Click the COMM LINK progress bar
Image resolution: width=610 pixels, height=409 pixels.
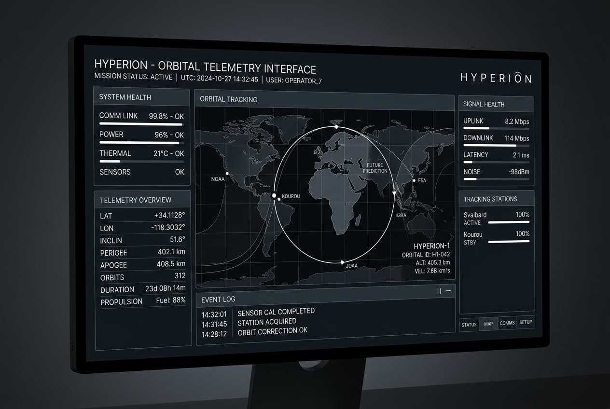pyautogui.click(x=141, y=124)
